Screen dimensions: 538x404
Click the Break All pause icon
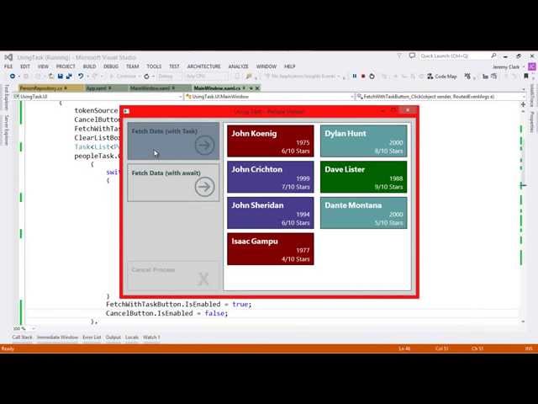[355, 76]
